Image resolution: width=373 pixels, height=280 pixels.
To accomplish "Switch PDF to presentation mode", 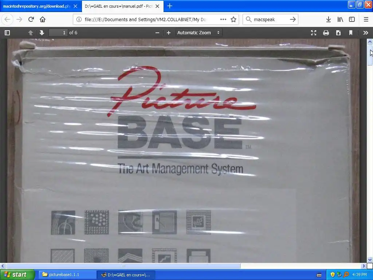I will 314,32.
